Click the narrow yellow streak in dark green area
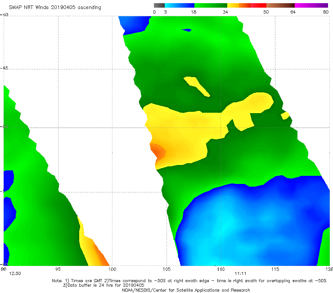This screenshot has width=333, height=293. pos(197,86)
